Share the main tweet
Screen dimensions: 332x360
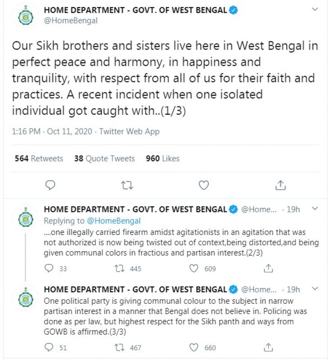(280, 185)
